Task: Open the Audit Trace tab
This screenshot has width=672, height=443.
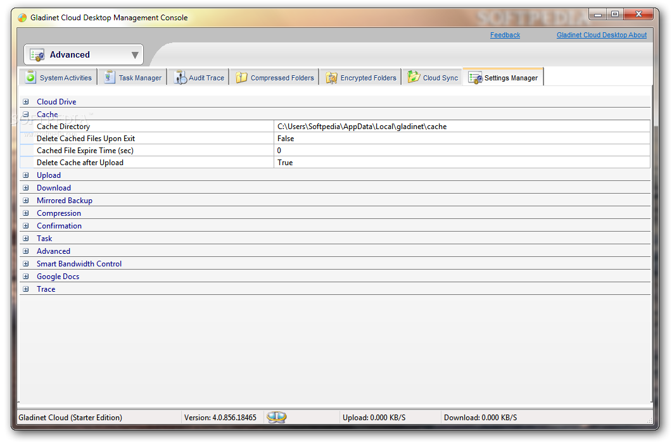Action: [x=200, y=77]
